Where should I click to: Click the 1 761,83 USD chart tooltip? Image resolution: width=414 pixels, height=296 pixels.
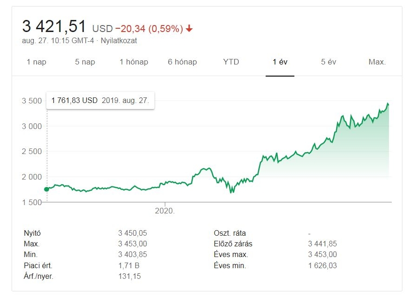pyautogui.click(x=100, y=100)
